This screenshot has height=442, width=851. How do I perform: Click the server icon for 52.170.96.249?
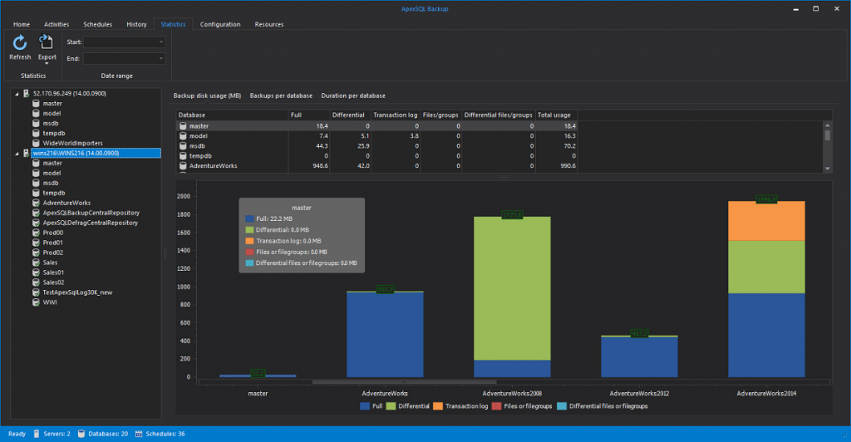pyautogui.click(x=27, y=93)
